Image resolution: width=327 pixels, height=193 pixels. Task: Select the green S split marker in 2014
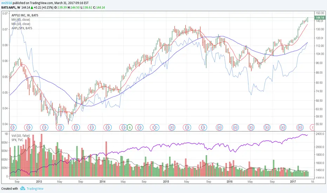pyautogui.click(x=130, y=127)
